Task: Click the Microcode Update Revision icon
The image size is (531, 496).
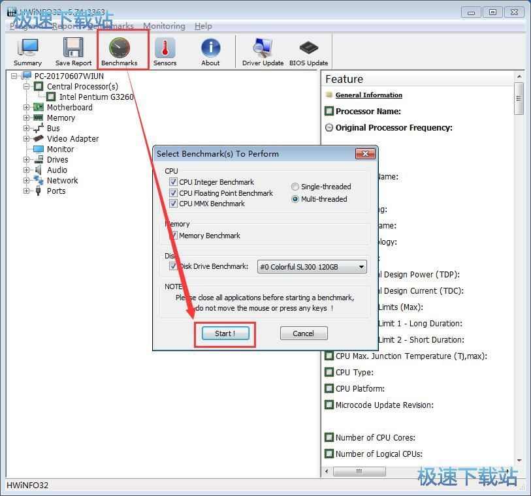Action: pyautogui.click(x=329, y=405)
